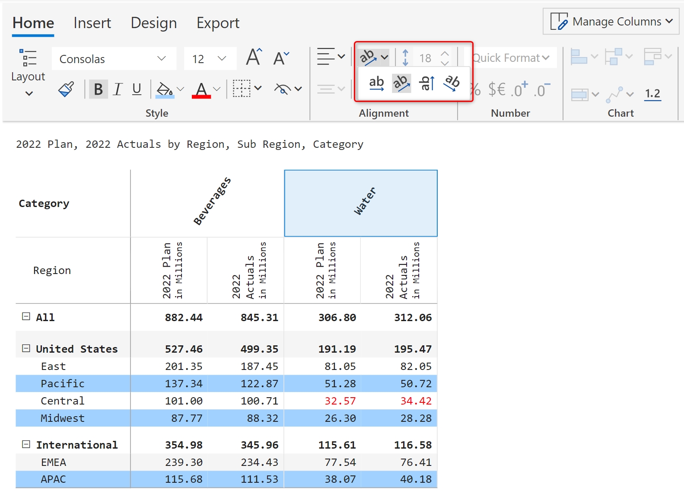Select the horizontal text orientation option
Viewport: 684px width, 494px height.
(376, 83)
